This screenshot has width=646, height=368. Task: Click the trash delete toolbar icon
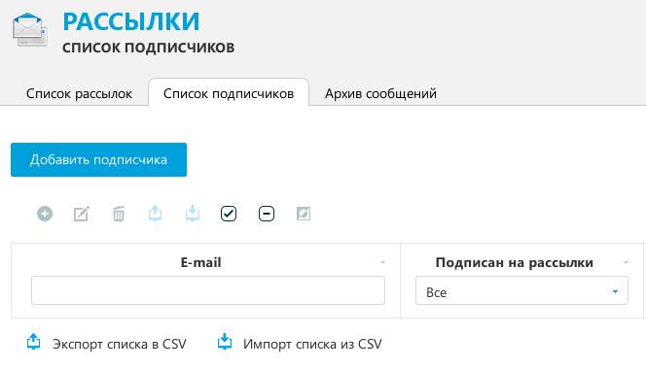[119, 214]
